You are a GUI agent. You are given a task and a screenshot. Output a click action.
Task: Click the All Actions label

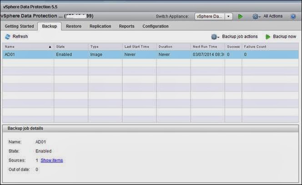(273, 16)
